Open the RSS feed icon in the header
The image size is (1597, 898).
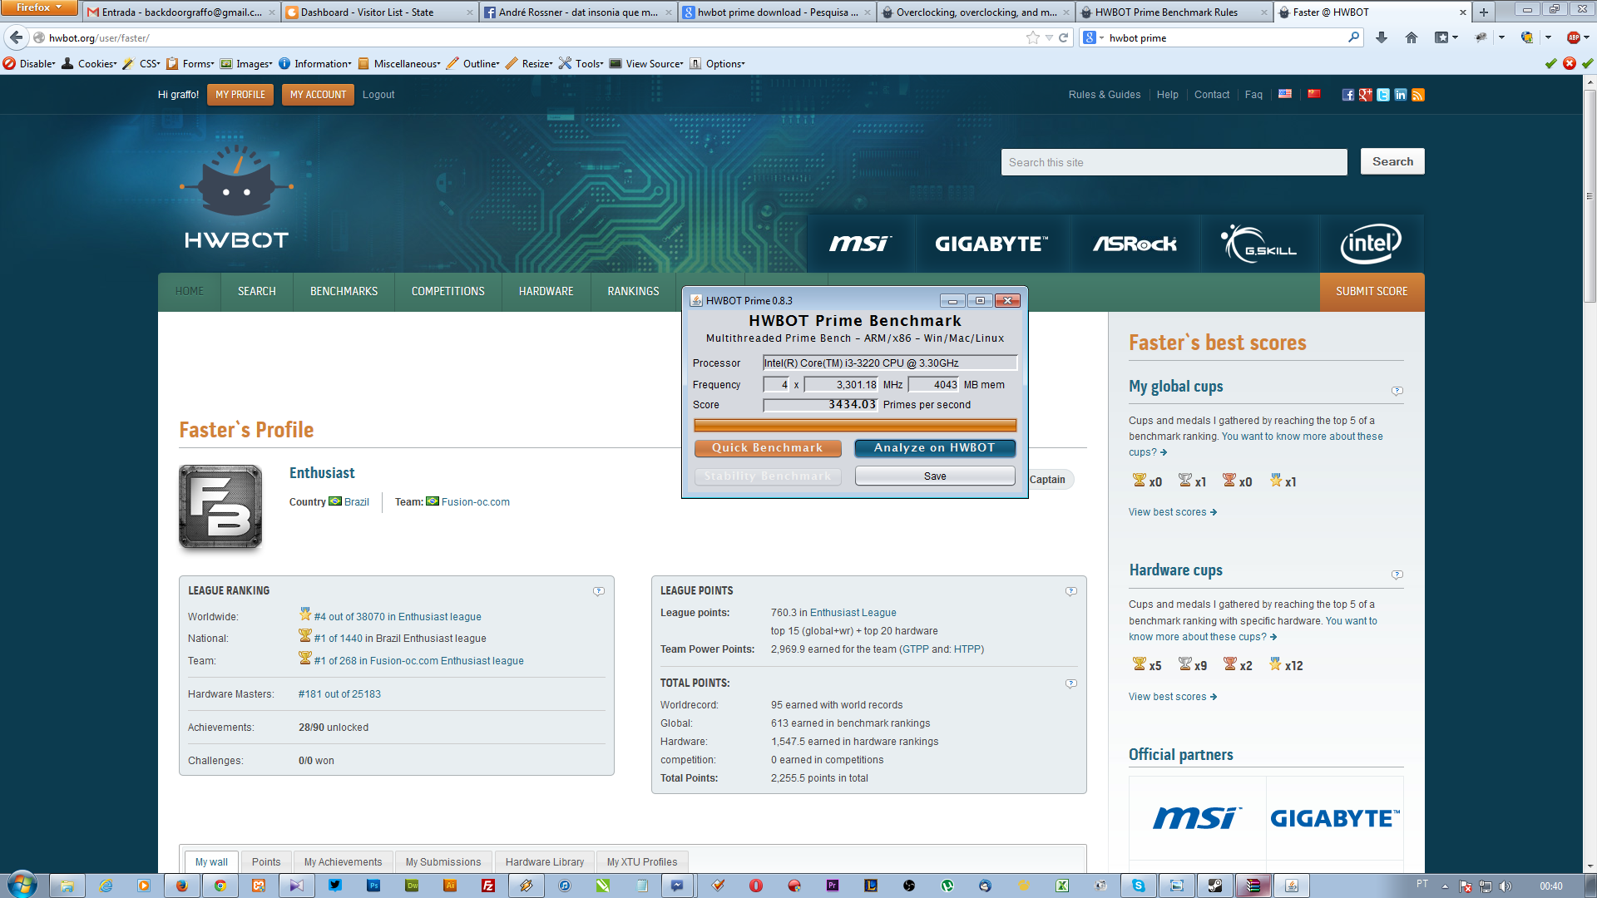tap(1418, 95)
